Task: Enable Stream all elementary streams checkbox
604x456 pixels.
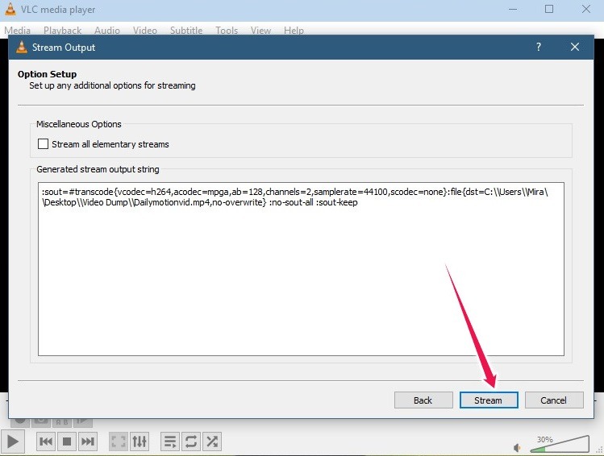Action: 43,144
